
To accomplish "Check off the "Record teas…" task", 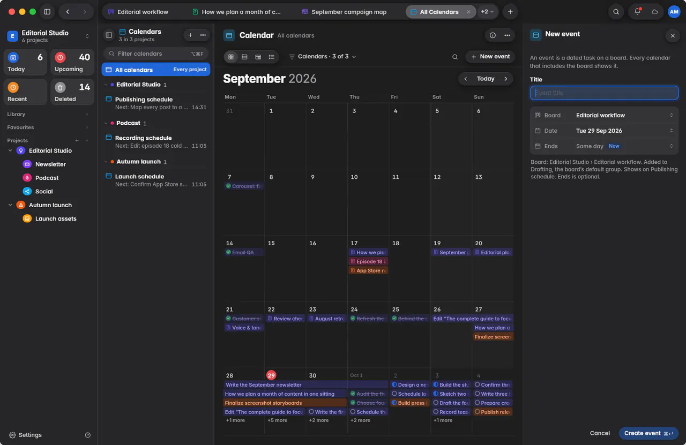I will [x=436, y=412].
